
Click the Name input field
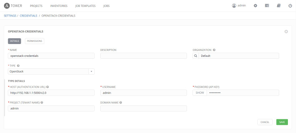pos(51,56)
